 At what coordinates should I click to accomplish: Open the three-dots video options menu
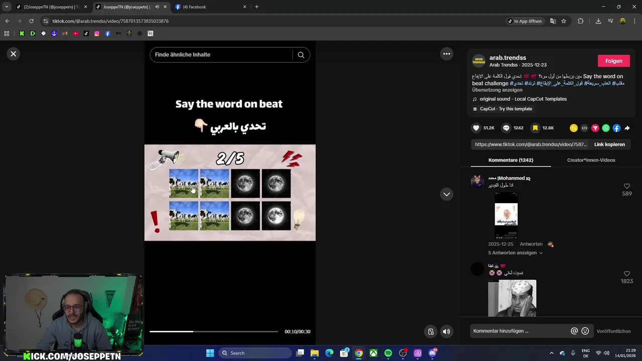click(x=446, y=54)
